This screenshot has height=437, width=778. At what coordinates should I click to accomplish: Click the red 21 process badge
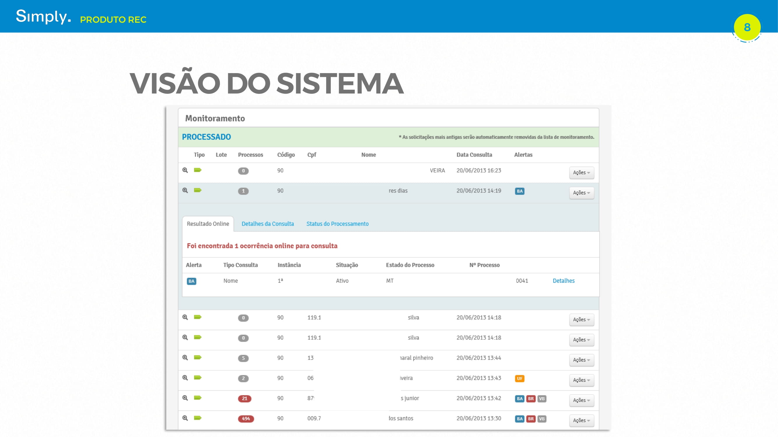[244, 399]
